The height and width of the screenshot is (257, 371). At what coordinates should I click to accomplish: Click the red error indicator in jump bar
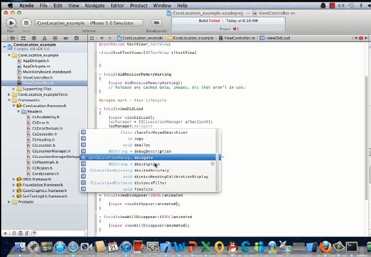361,38
